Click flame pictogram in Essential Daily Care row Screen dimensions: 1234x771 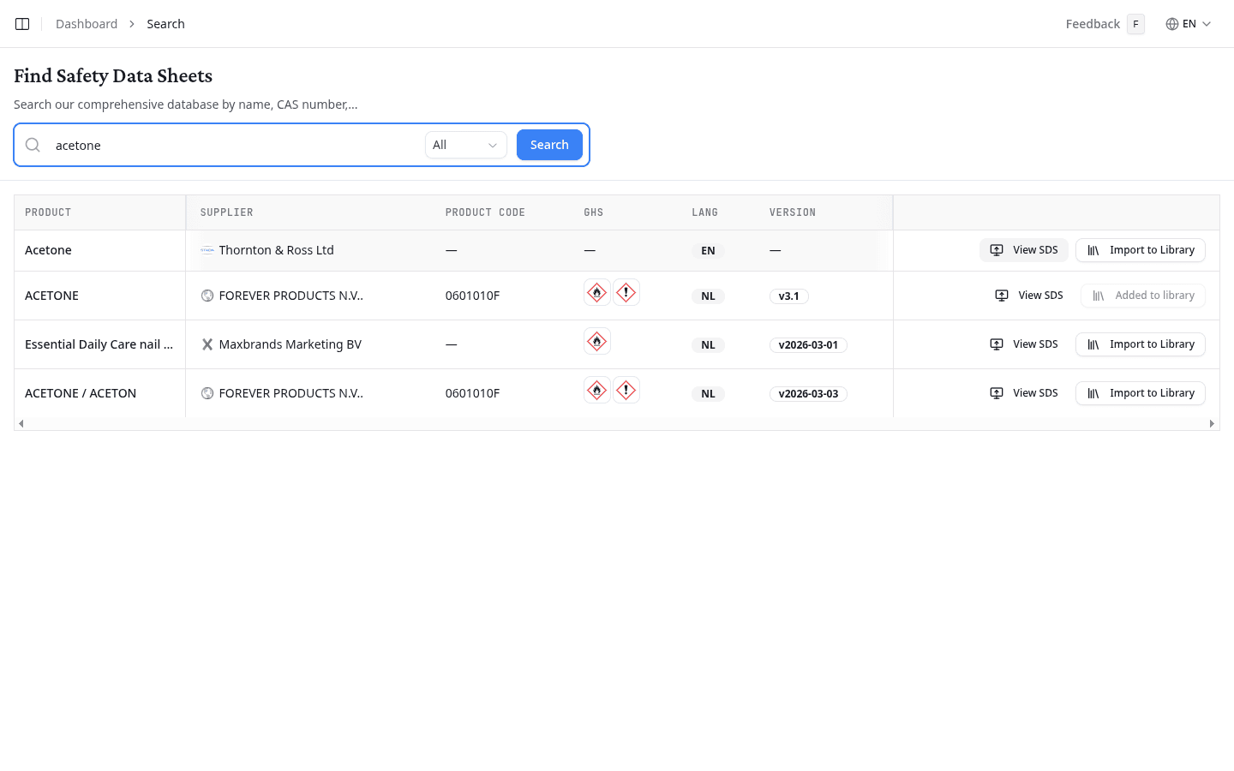[597, 342]
